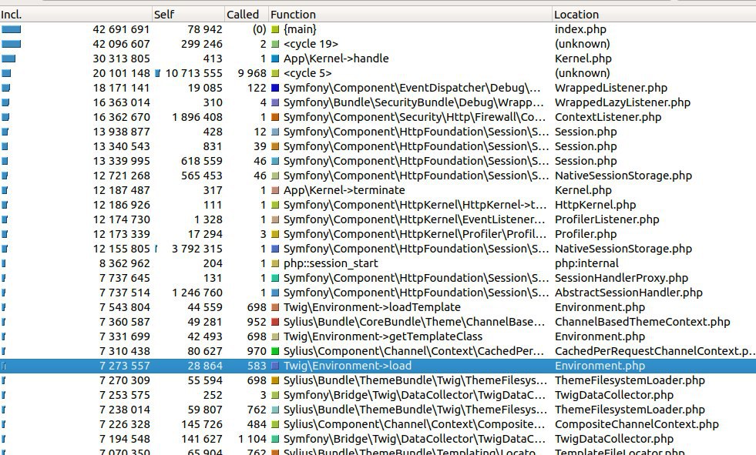Click the blue square beside App\Kernel->handle

click(275, 59)
